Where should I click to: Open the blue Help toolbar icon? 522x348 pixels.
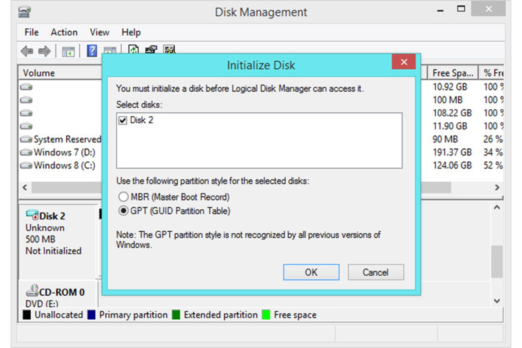pos(92,51)
